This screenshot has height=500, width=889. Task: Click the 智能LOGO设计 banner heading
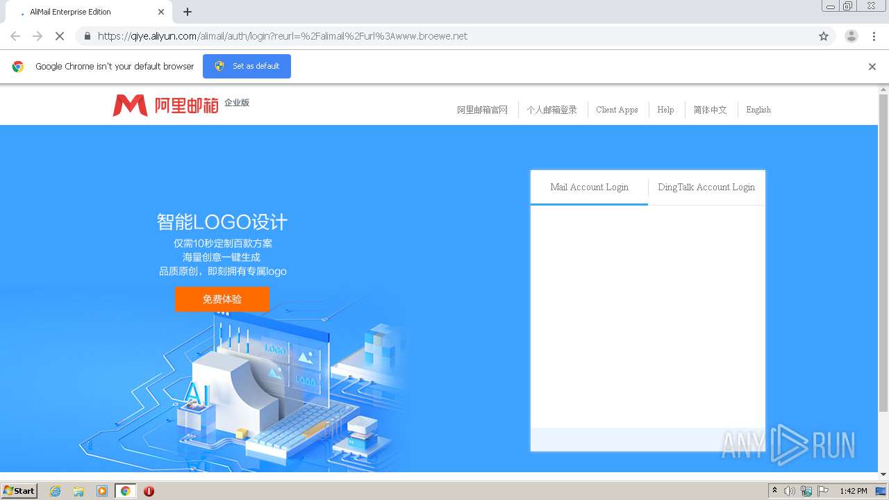tap(222, 222)
